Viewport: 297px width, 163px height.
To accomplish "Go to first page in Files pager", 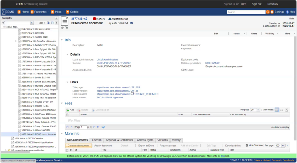I will point(67,127).
